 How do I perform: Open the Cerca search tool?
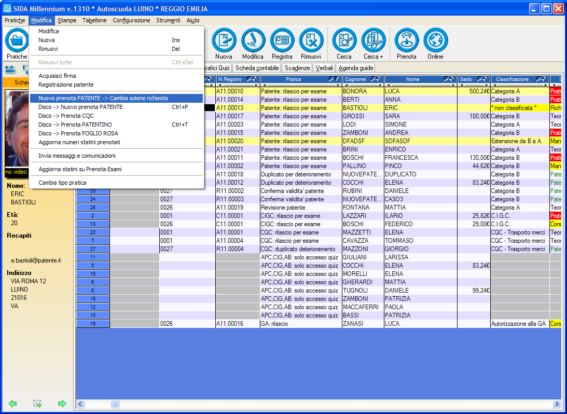[344, 40]
